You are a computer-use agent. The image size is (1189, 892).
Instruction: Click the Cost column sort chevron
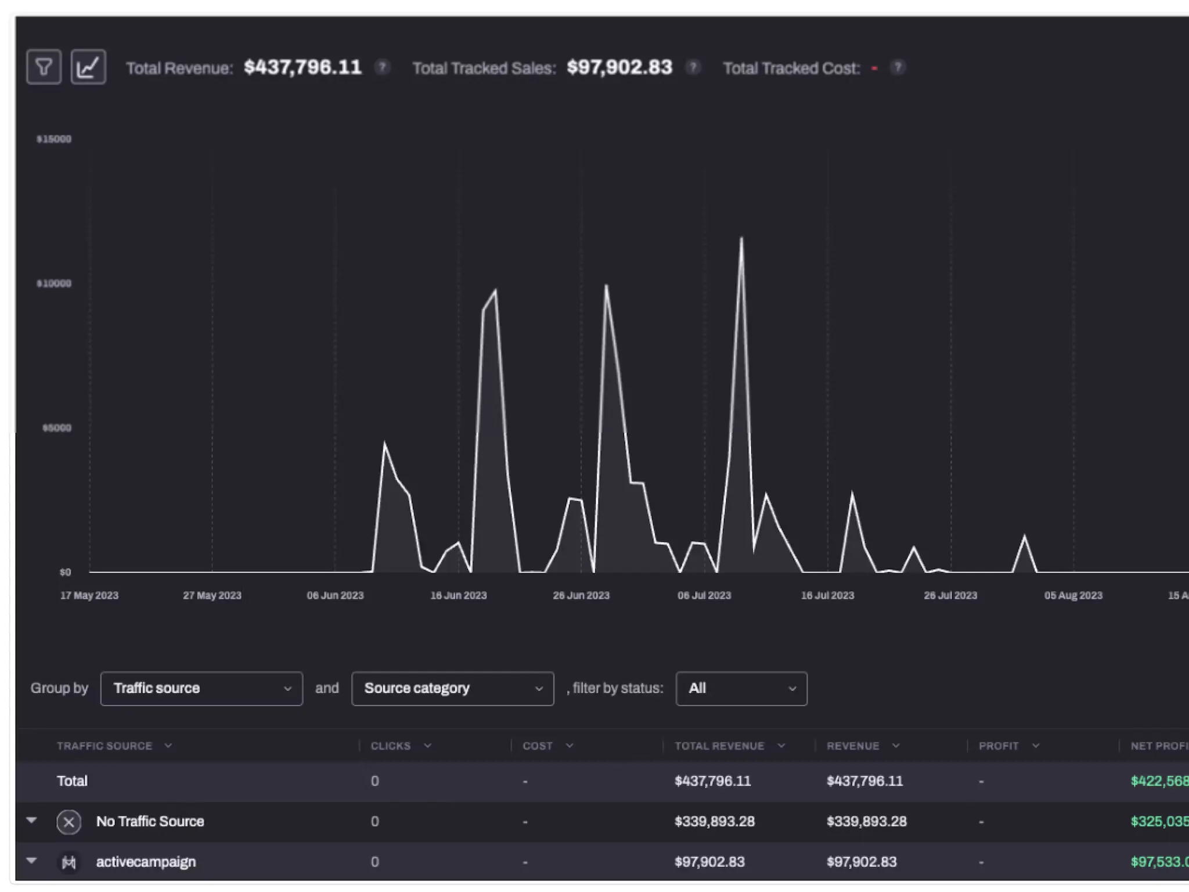click(x=570, y=746)
